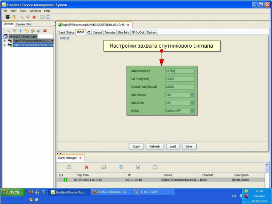
Task: Click the first table icon in Alarm Manager toolbar
Action: point(69,167)
